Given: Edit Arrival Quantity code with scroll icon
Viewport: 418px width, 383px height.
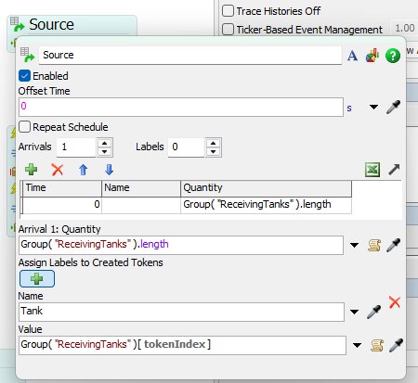Looking at the screenshot, I should (x=374, y=246).
